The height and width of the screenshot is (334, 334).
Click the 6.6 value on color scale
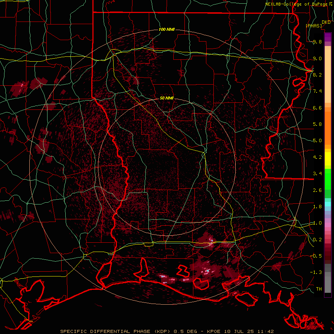[317, 108]
